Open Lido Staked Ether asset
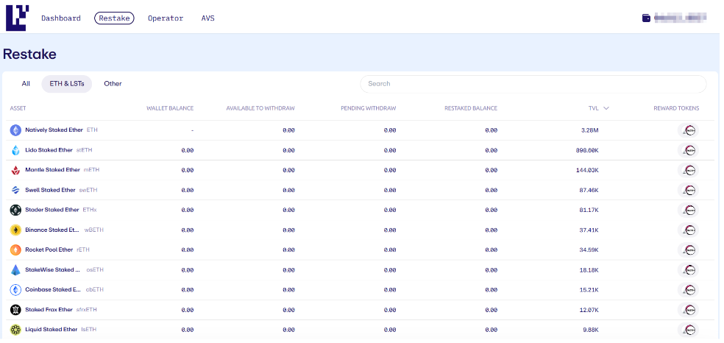 [x=49, y=150]
